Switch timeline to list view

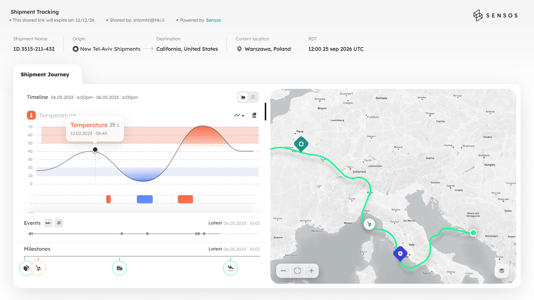click(253, 97)
